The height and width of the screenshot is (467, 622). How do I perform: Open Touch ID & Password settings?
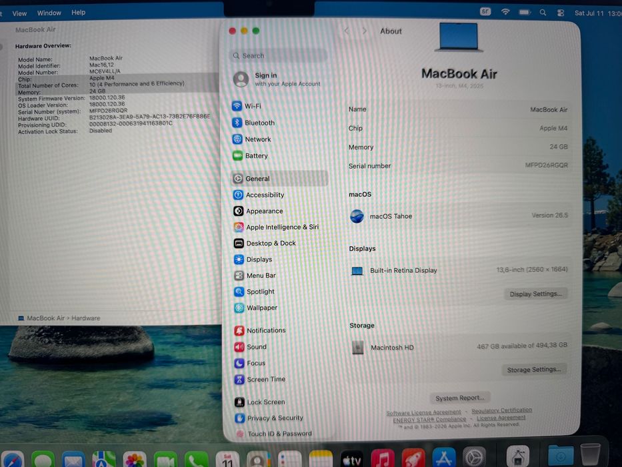point(273,434)
